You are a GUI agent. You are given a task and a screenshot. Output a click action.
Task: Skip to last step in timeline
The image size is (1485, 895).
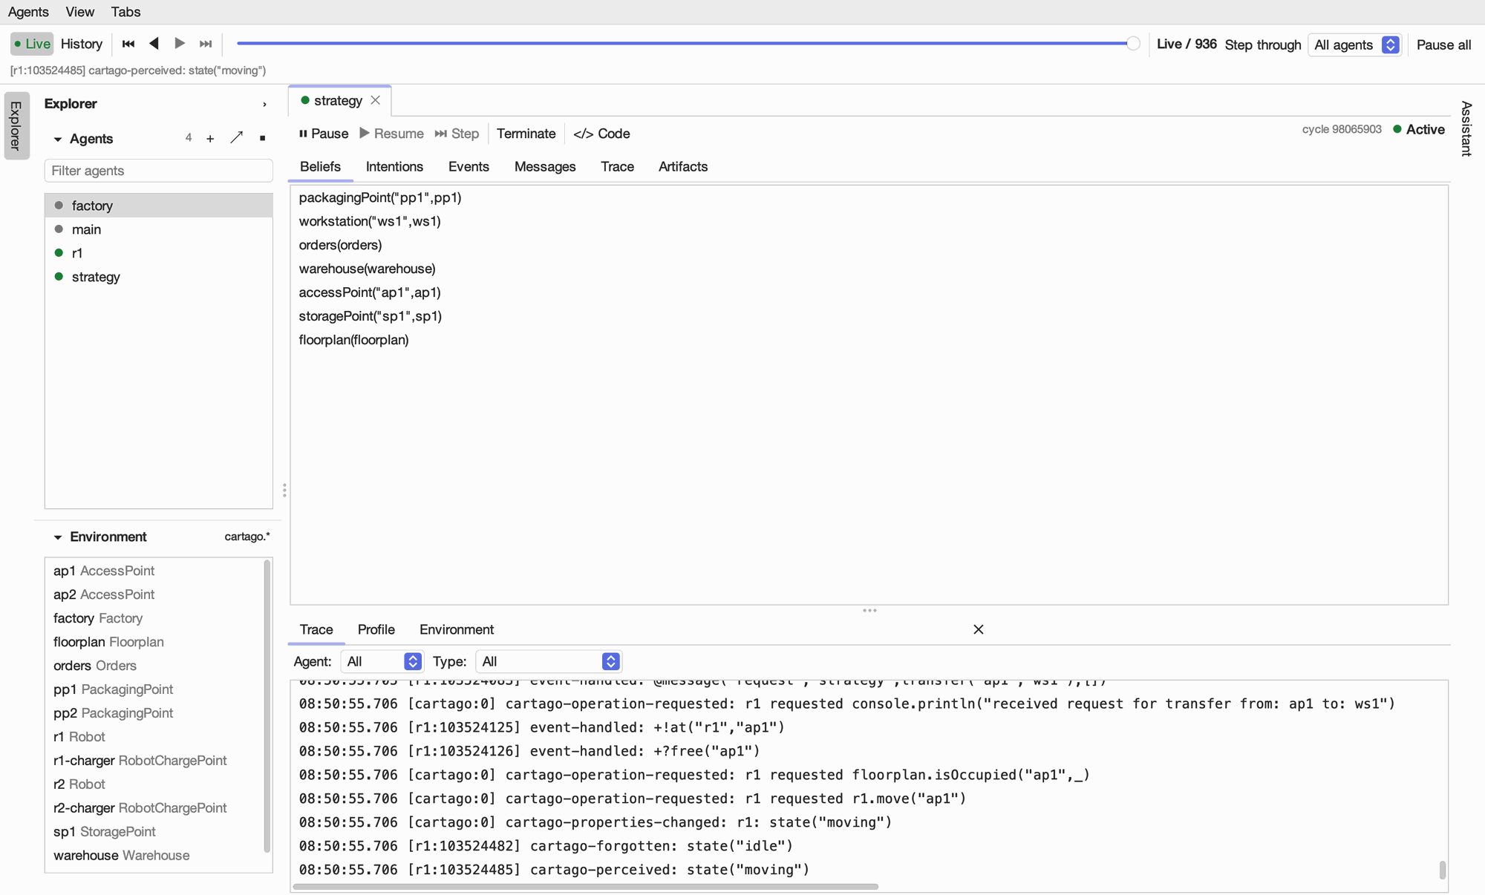click(x=206, y=44)
